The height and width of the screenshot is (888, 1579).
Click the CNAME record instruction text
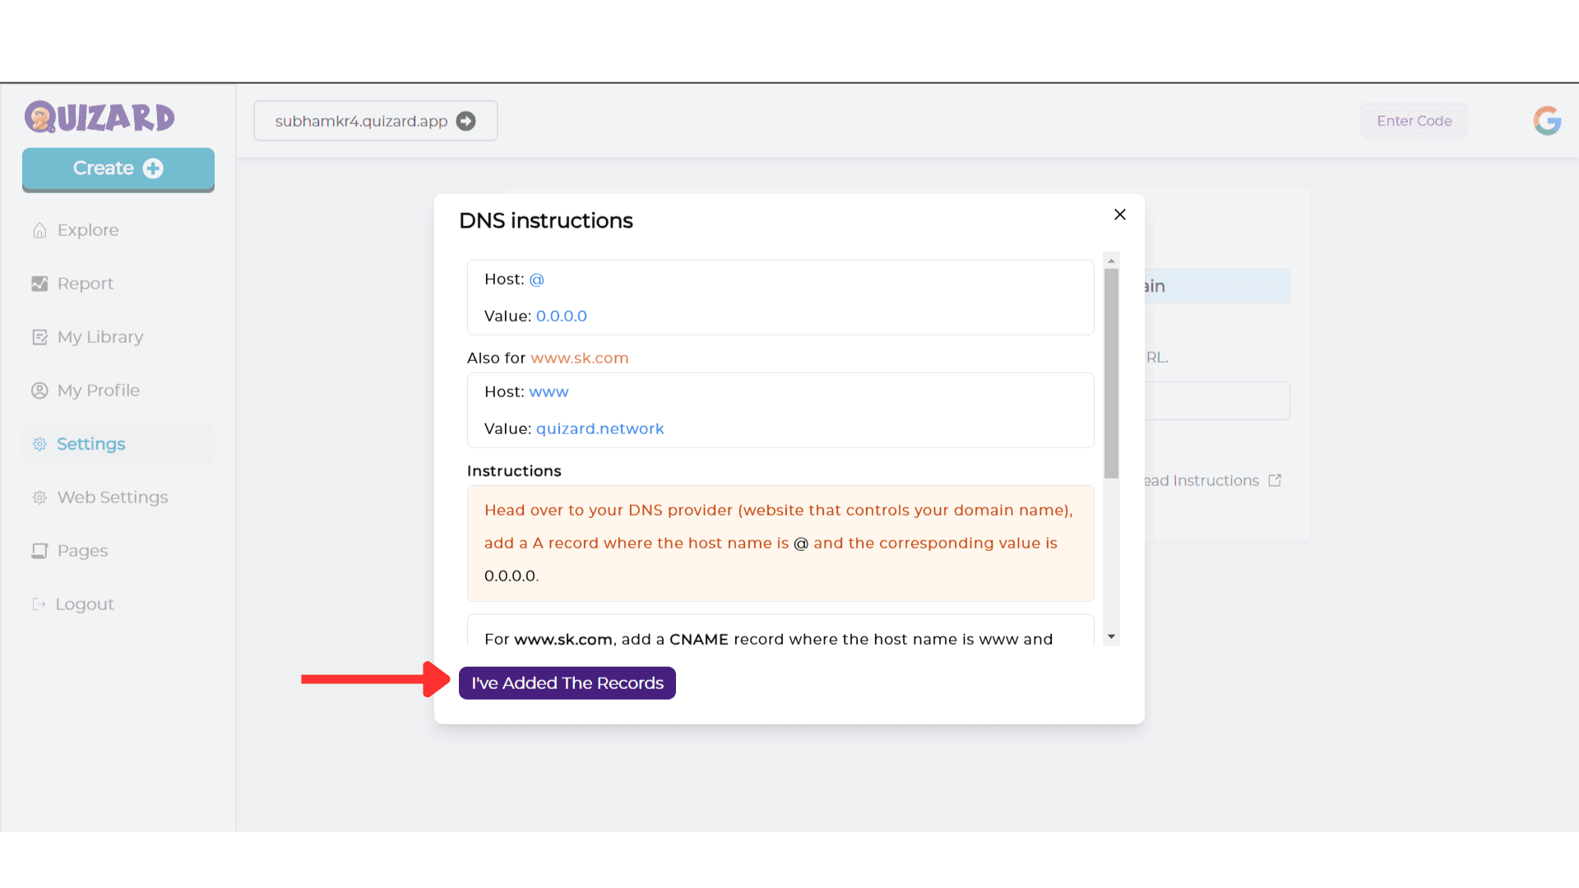pos(769,639)
